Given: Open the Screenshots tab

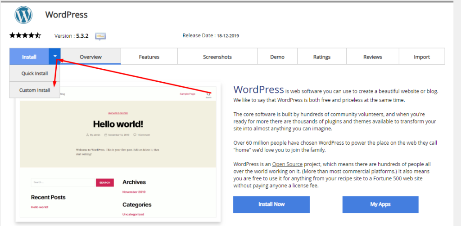Looking at the screenshot, I should click(x=217, y=57).
